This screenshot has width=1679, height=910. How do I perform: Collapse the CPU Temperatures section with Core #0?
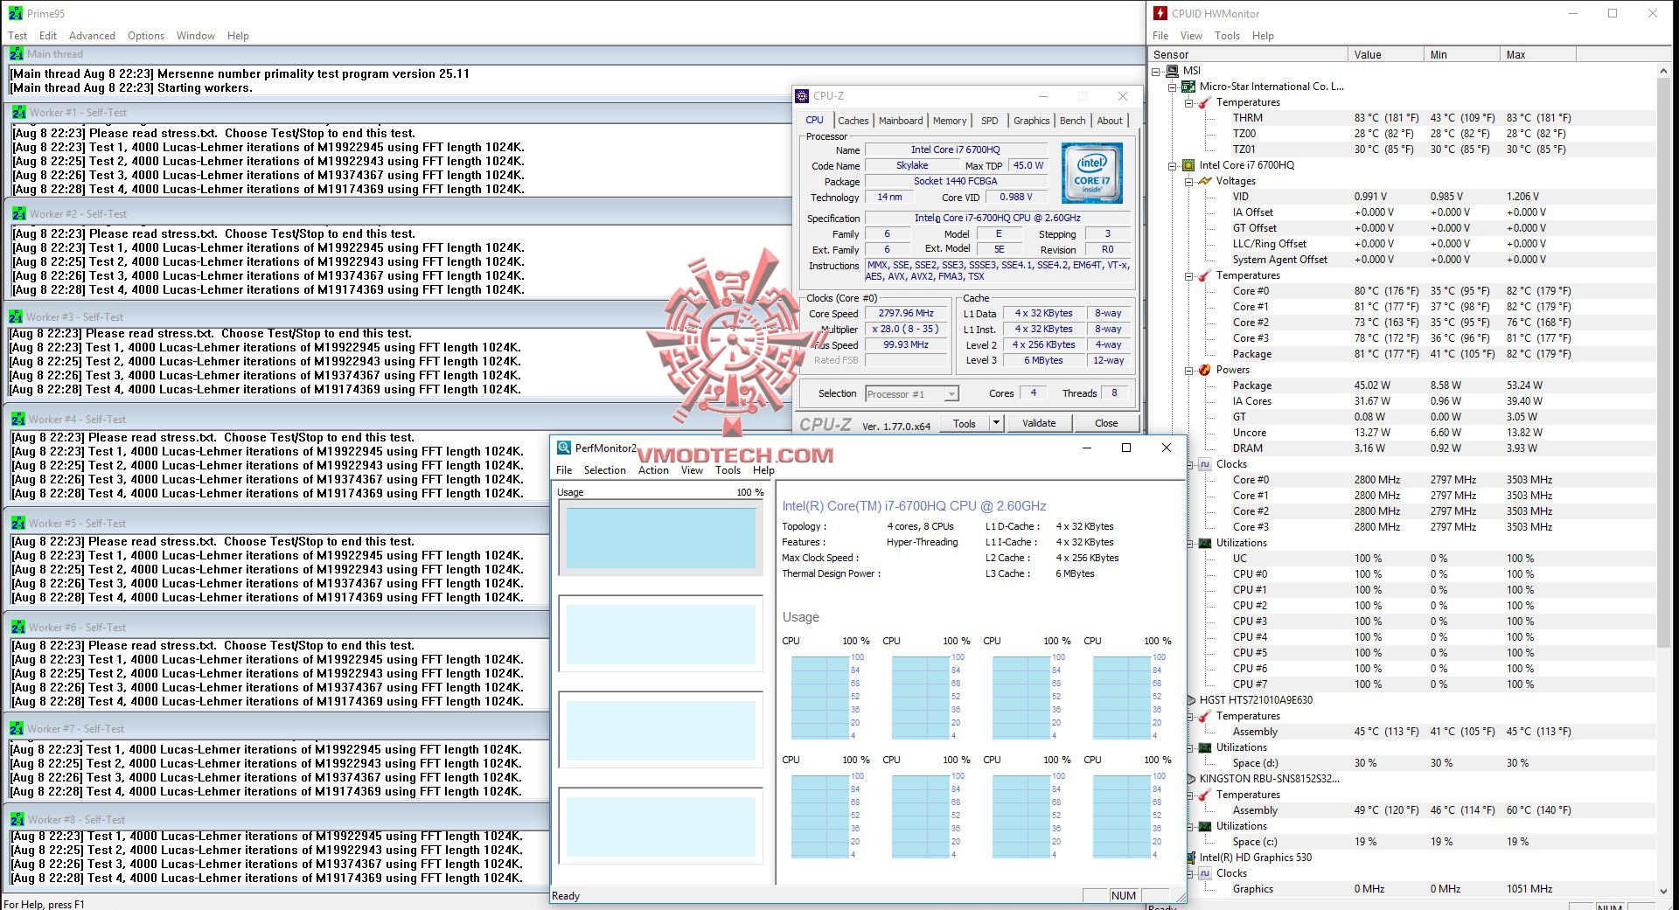[x=1189, y=275]
